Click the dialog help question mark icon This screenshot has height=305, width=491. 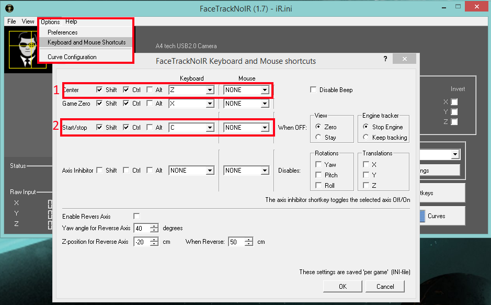tap(385, 59)
